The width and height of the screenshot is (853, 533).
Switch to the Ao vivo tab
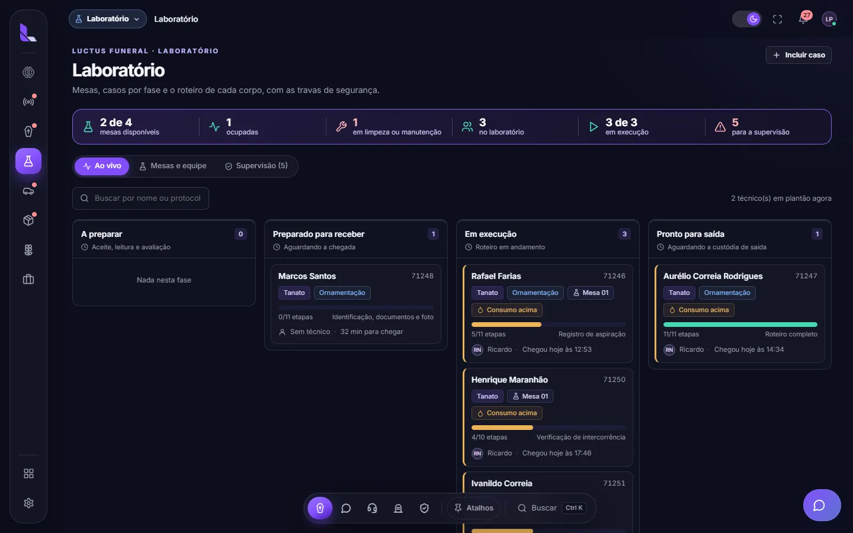click(102, 166)
